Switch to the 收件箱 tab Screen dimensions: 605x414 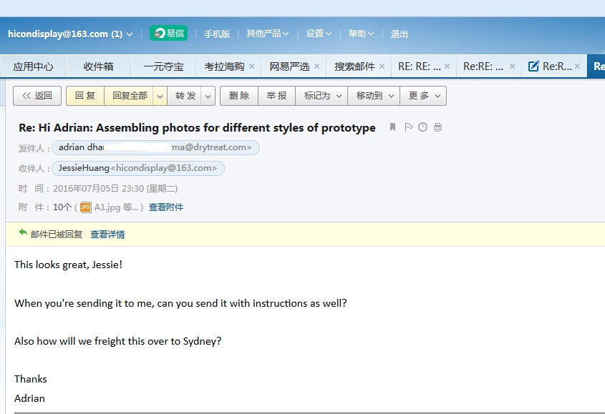click(98, 66)
